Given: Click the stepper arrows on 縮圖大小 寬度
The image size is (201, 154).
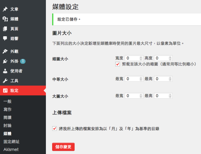Looking at the screenshot, I should [141, 58].
